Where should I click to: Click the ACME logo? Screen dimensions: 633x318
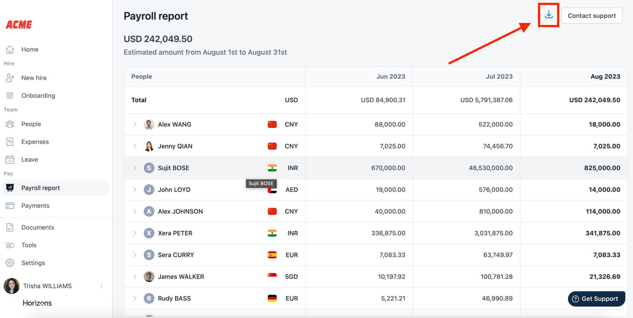[19, 25]
